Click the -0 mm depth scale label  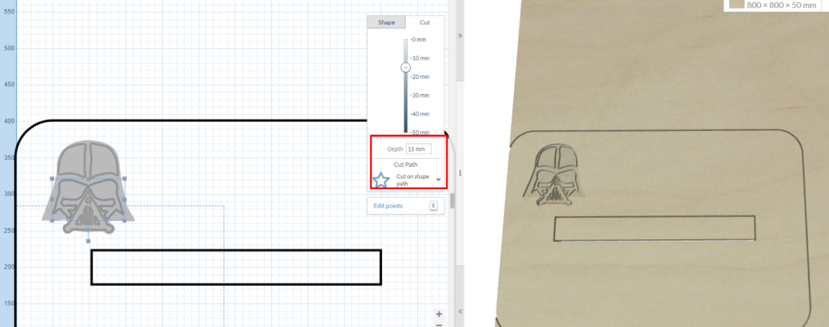pos(419,40)
